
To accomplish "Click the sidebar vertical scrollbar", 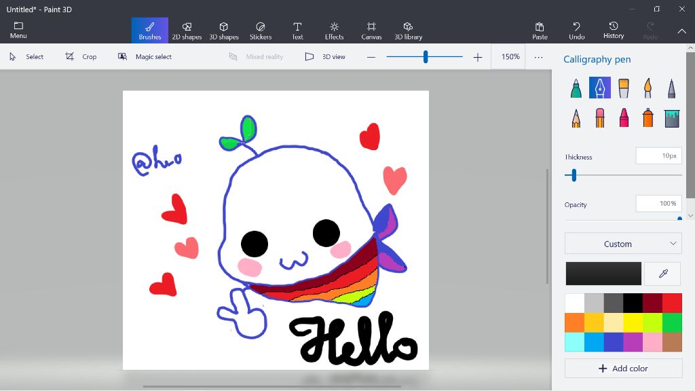I will point(690,126).
